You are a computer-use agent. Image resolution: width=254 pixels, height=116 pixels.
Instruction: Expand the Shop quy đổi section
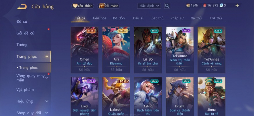point(47,113)
